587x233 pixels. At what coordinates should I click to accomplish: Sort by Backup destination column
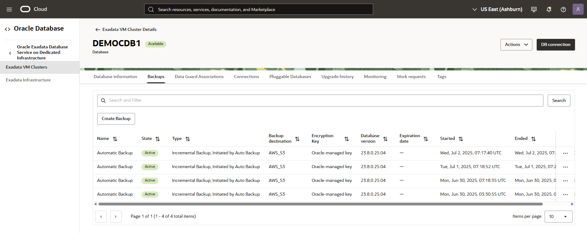(x=297, y=139)
